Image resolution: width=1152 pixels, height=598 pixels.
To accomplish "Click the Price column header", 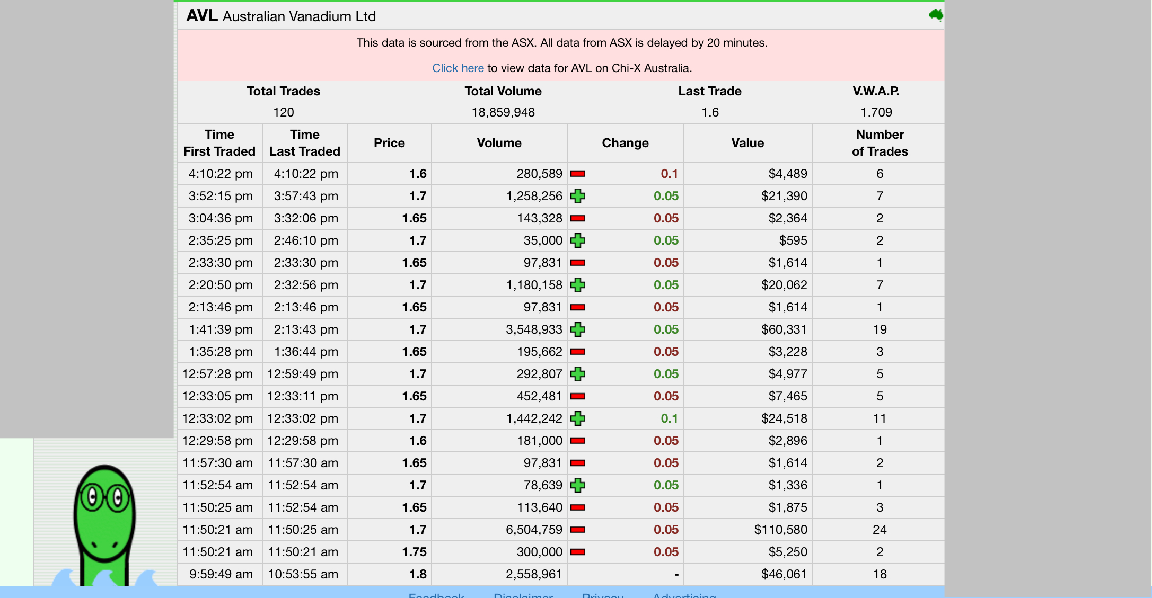I will point(389,143).
